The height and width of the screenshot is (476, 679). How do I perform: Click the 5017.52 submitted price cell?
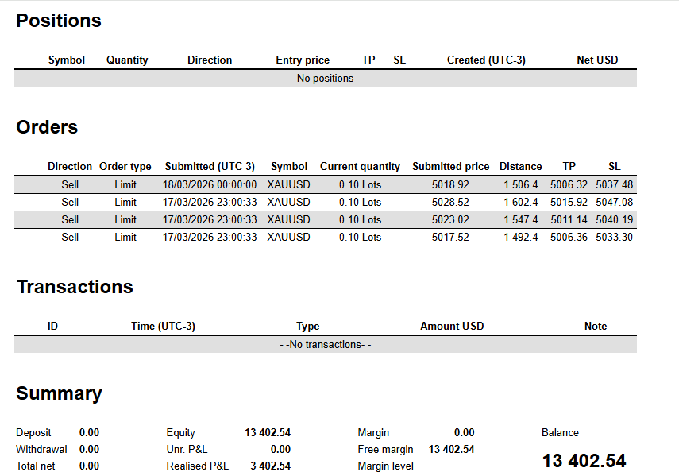pyautogui.click(x=452, y=237)
